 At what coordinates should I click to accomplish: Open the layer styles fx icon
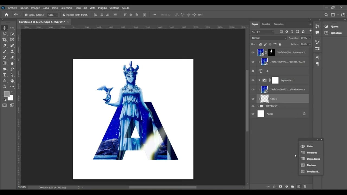point(274,187)
